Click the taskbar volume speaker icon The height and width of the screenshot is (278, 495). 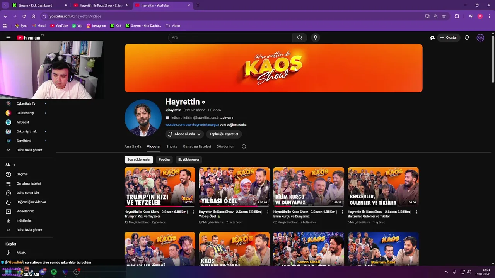(469, 272)
